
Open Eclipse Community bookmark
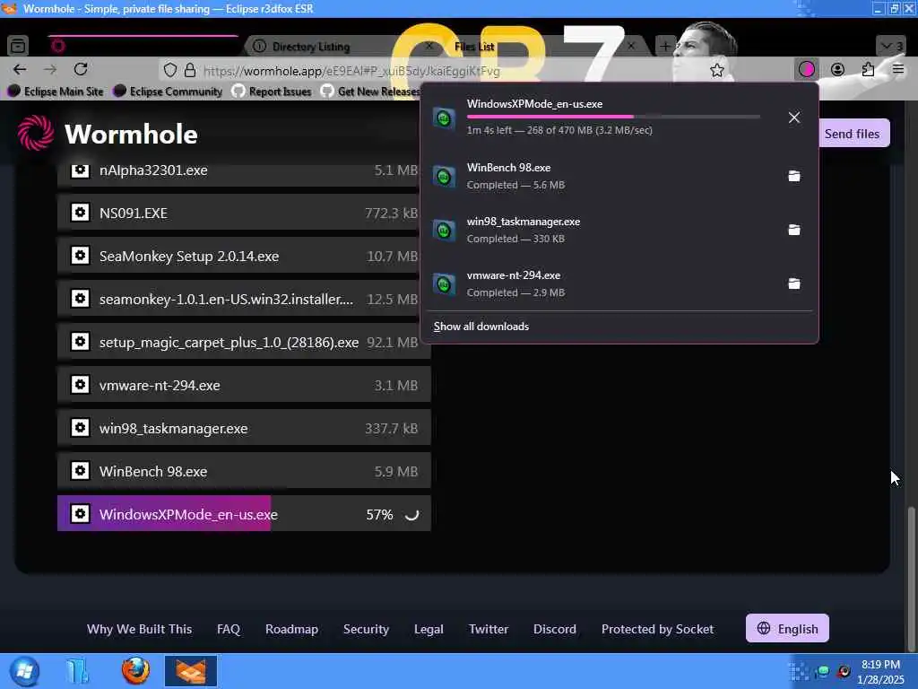click(168, 92)
